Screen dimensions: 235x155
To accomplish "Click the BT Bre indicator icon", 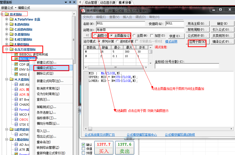I will [x=16, y=99].
